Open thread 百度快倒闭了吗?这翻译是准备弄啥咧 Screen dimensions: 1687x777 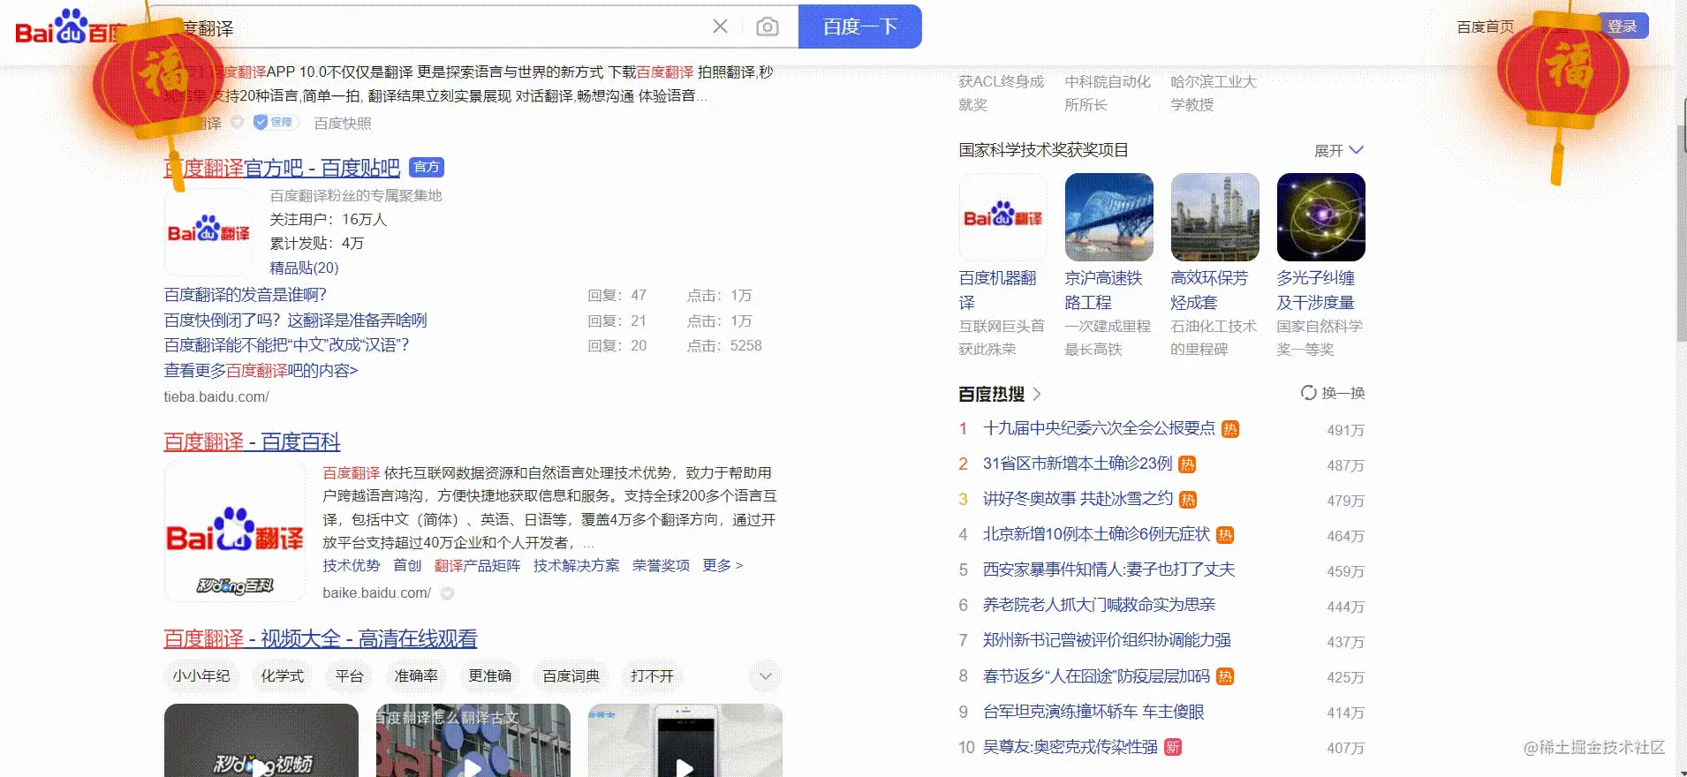[295, 320]
